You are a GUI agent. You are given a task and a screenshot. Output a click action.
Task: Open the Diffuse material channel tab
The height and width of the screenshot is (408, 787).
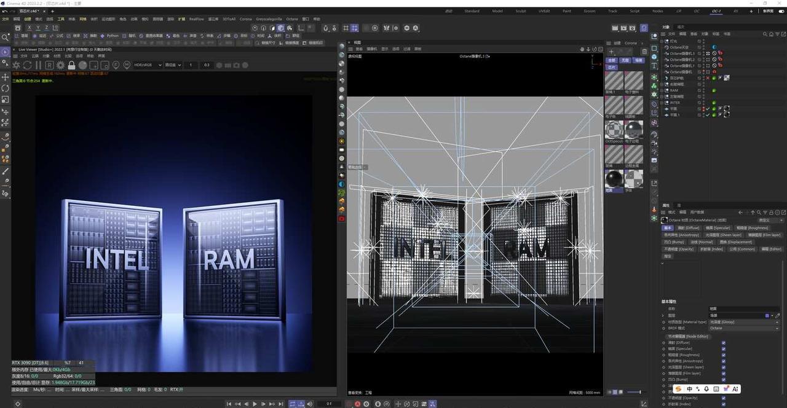688,228
